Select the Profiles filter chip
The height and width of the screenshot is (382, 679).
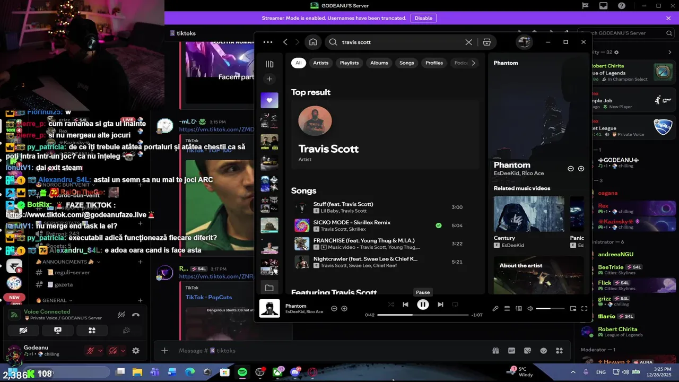(434, 63)
